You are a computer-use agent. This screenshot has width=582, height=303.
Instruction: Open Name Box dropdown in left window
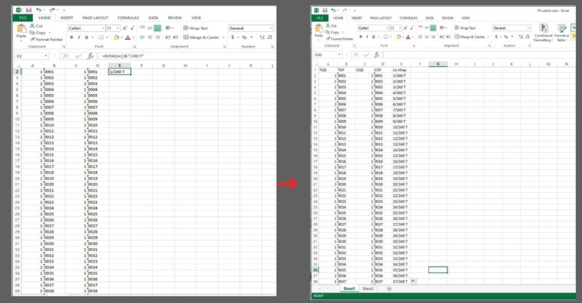46,56
